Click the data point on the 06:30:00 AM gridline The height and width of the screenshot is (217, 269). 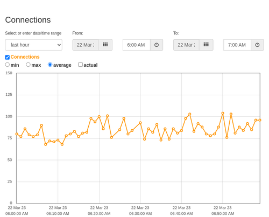[140, 123]
